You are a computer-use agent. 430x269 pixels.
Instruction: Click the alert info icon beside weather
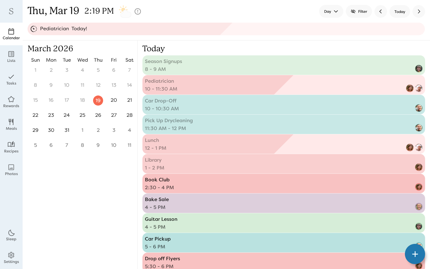[x=138, y=11]
